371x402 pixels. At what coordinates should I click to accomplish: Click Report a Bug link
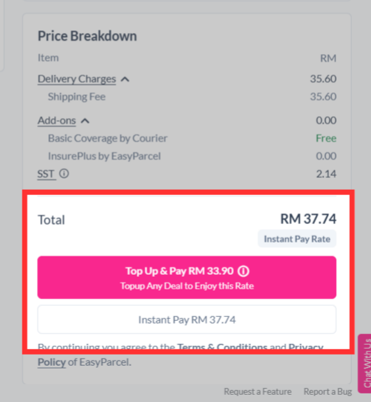click(328, 391)
